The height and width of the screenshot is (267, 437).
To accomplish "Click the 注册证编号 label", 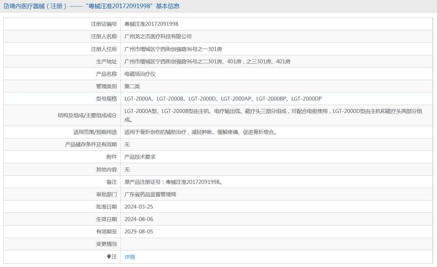I will [104, 24].
